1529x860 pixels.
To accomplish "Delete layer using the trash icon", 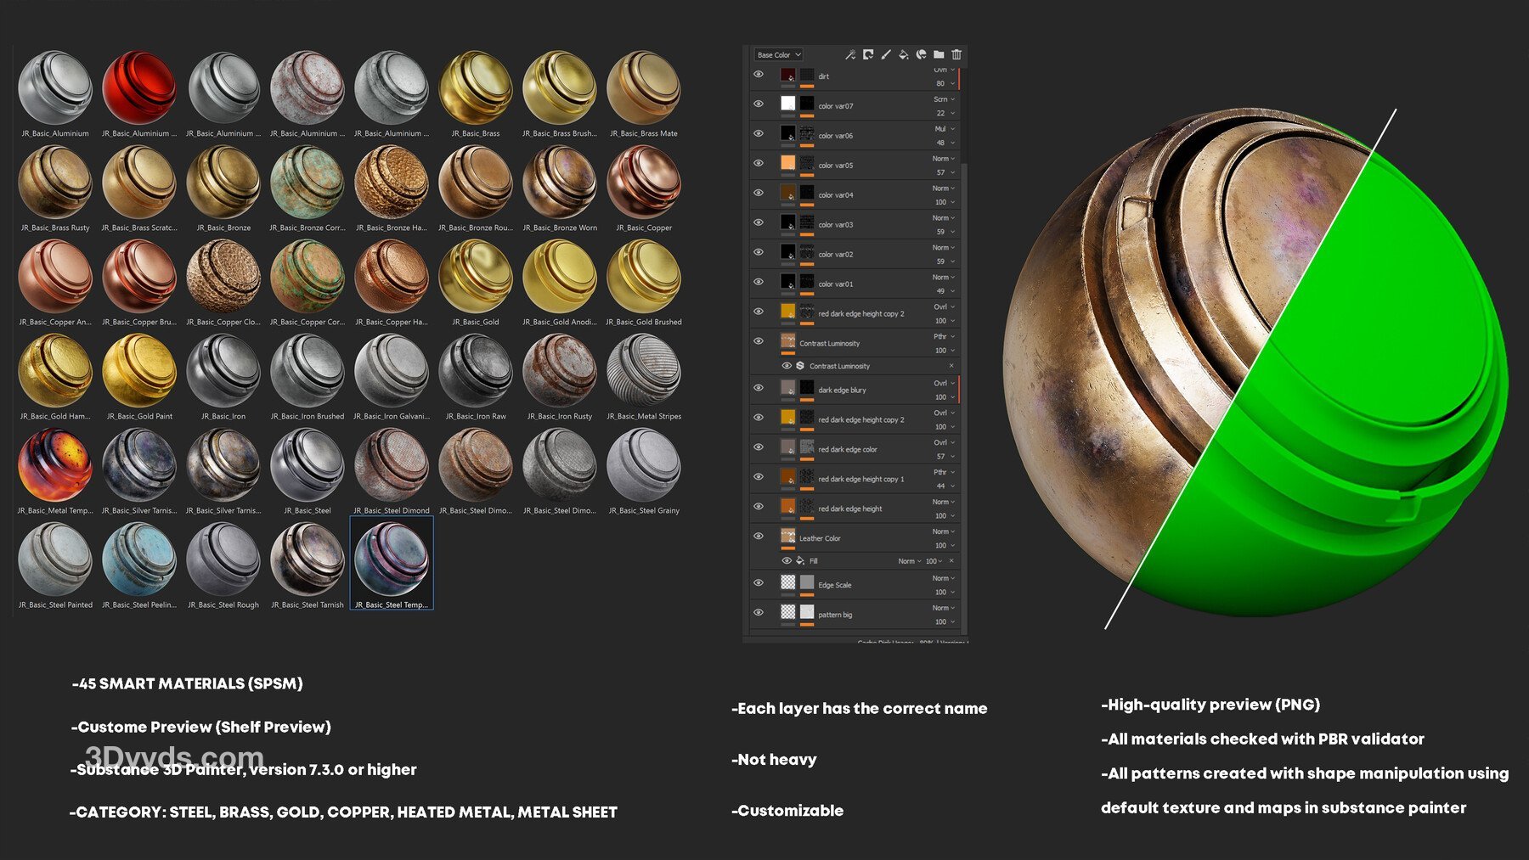I will tap(956, 54).
